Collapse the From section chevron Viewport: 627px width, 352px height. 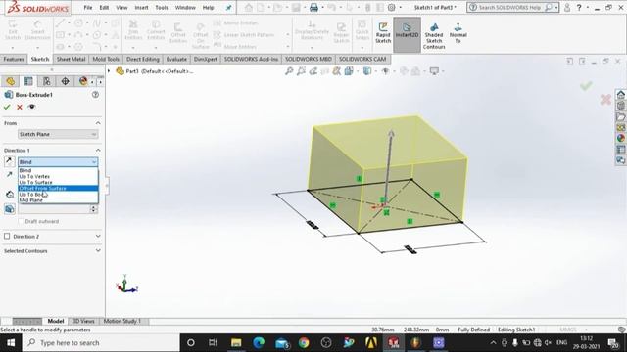click(98, 123)
